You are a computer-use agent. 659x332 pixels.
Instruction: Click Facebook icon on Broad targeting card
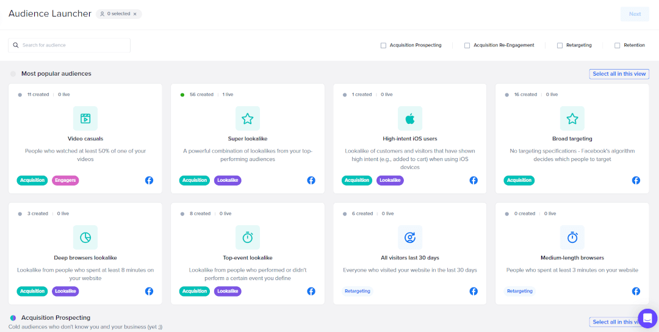636,180
